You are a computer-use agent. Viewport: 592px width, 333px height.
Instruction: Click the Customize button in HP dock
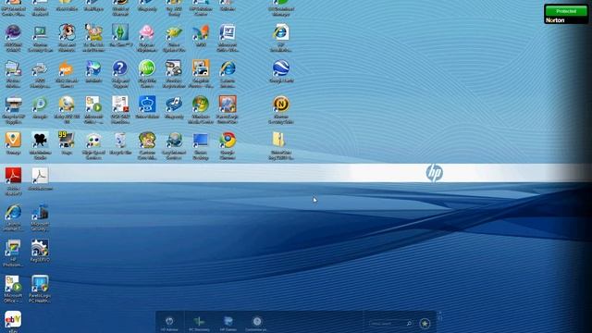257,323
